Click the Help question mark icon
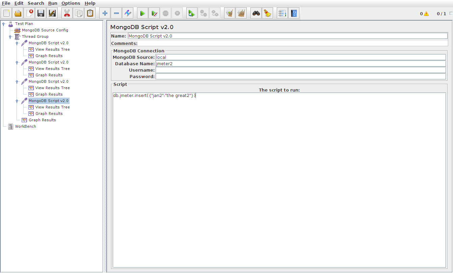453x273 pixels. point(294,14)
